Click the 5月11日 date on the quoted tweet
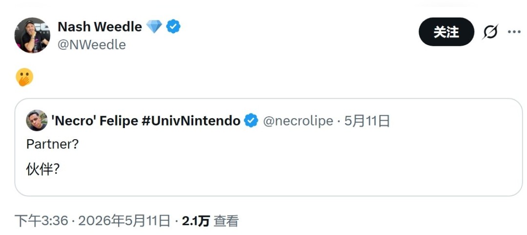 click(367, 121)
